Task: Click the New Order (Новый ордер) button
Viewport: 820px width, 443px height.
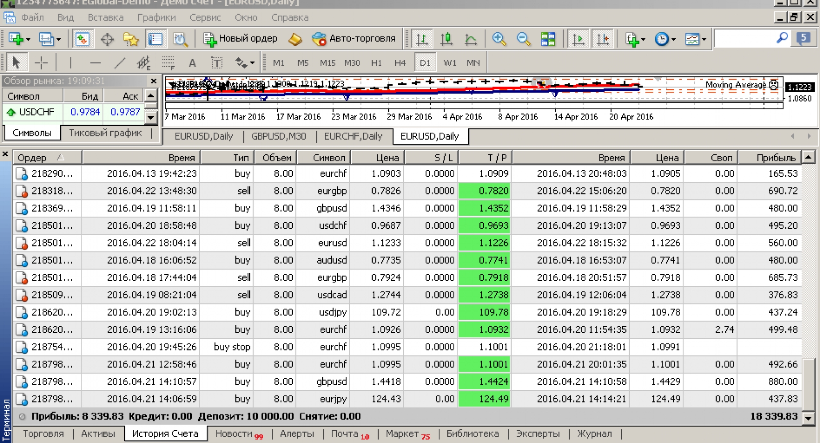Action: 241,39
